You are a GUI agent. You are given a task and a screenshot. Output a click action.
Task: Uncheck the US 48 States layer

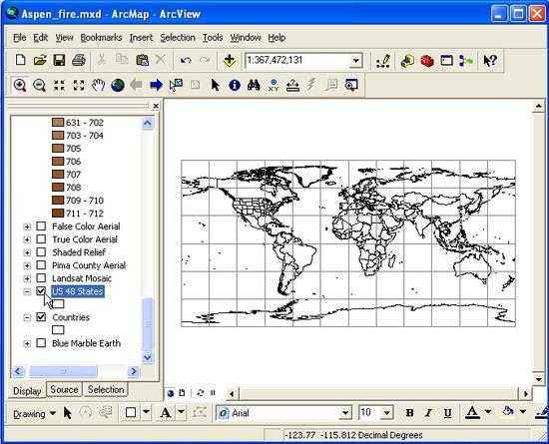[41, 290]
